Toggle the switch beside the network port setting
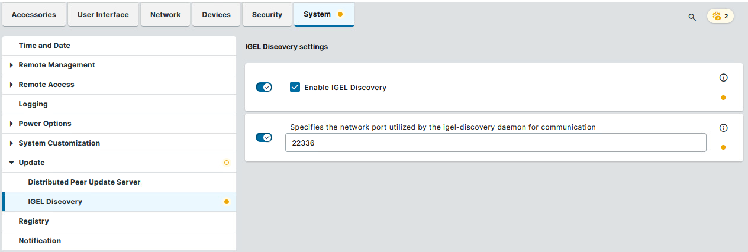Screen dimensions: 748x252 [x=264, y=137]
